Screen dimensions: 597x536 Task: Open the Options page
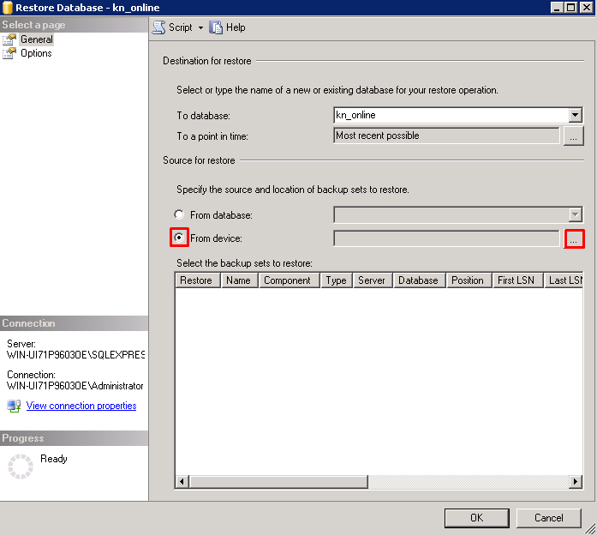click(x=36, y=53)
